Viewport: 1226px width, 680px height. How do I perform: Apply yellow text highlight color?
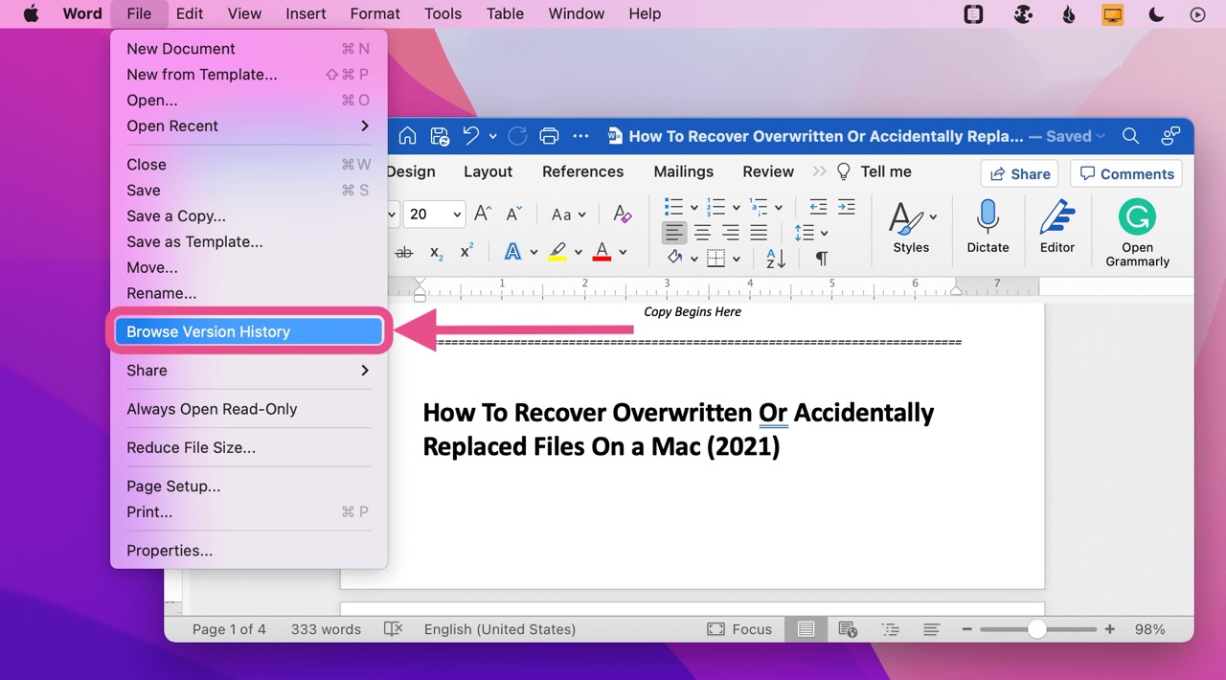(557, 252)
